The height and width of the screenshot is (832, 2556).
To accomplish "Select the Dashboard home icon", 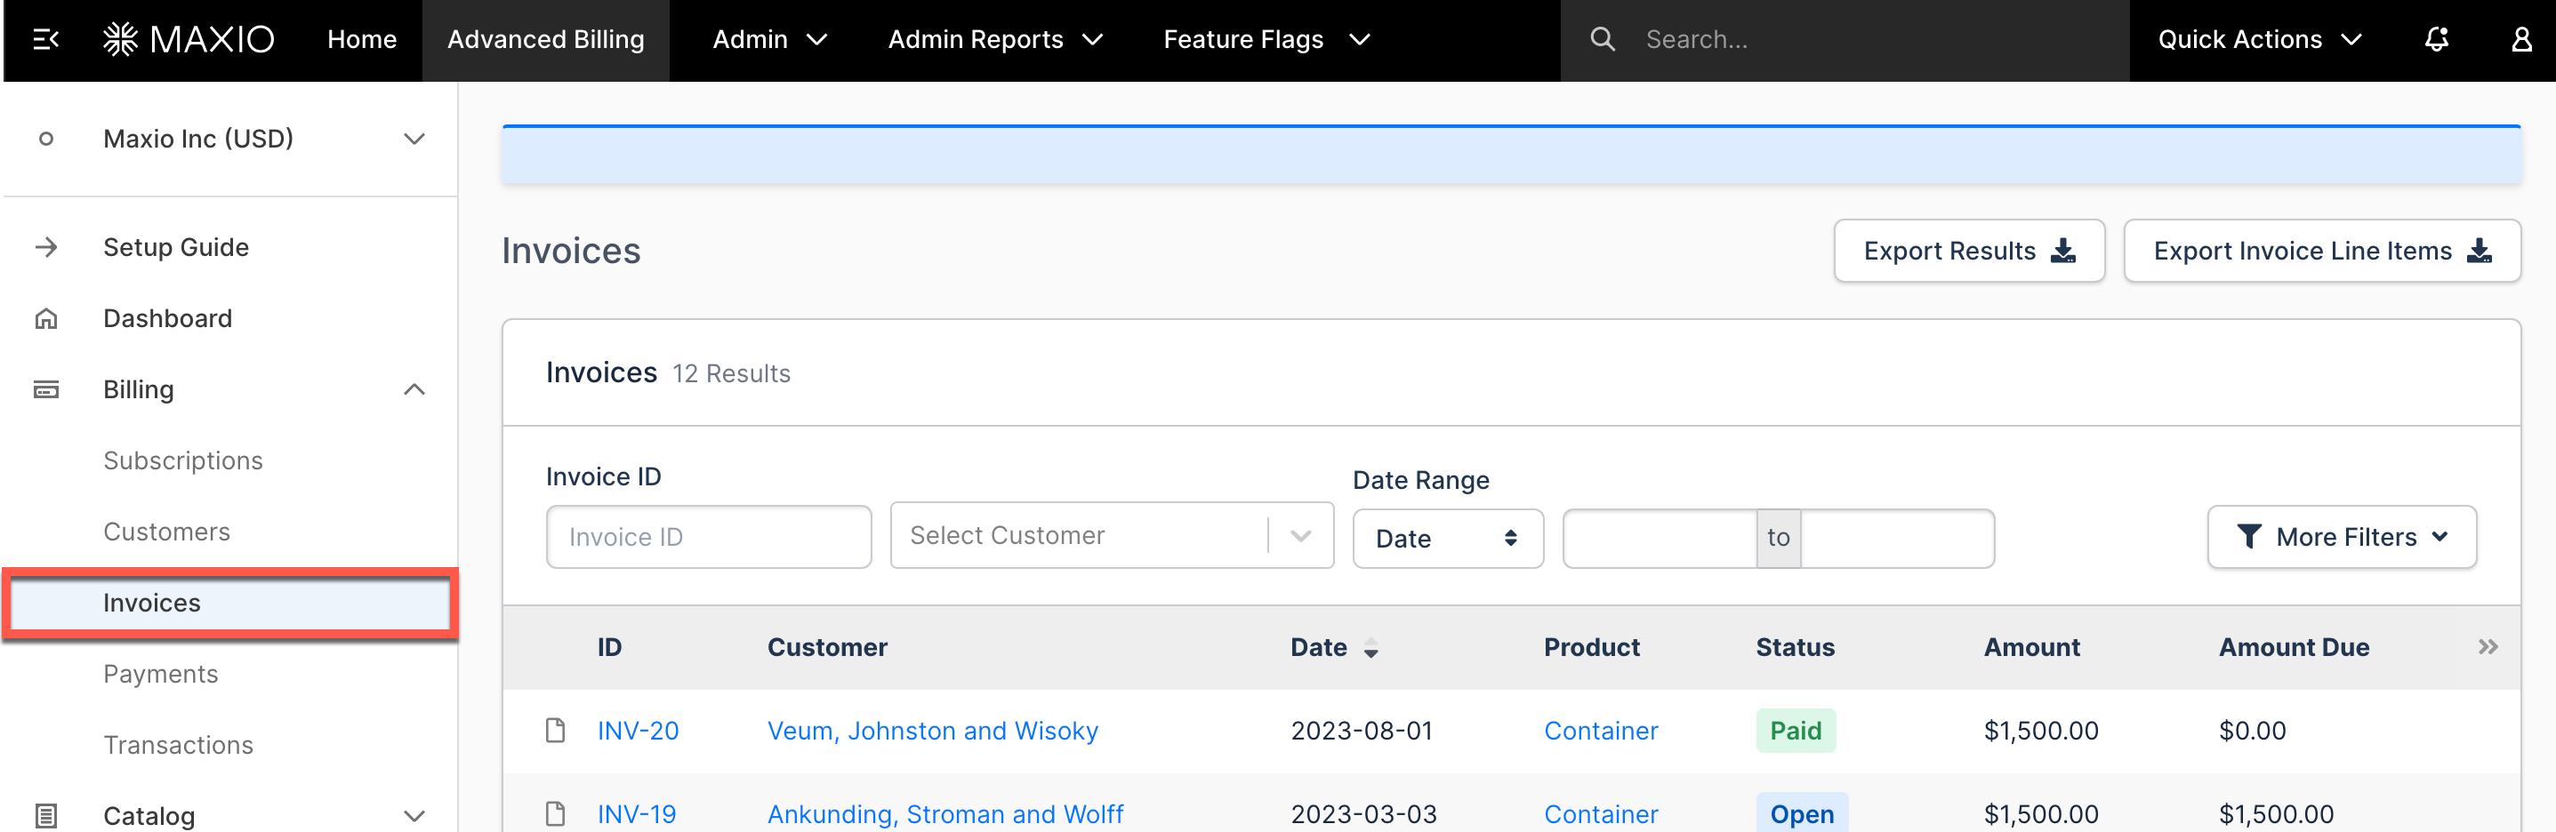I will 46,318.
